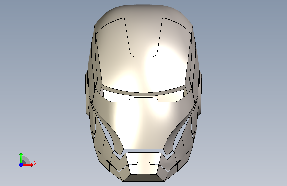This screenshot has width=287, height=186.
Task: Select the chin plate below the mouth slit
Action: (x=143, y=168)
